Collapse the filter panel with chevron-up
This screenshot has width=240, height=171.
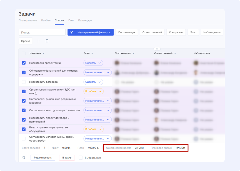tap(157, 49)
